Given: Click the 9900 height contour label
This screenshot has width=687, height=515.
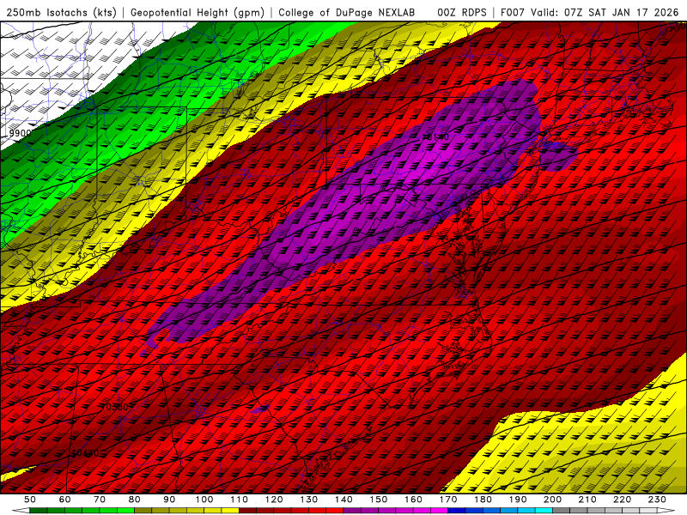Looking at the screenshot, I should [x=20, y=133].
